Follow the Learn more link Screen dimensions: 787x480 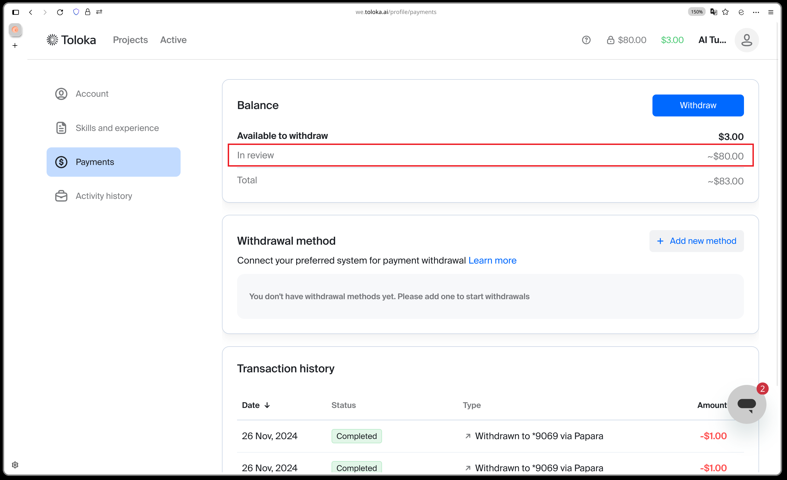pos(492,260)
